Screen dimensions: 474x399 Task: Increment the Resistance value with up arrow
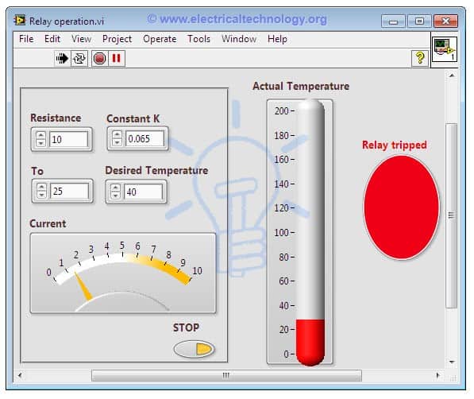[40, 135]
